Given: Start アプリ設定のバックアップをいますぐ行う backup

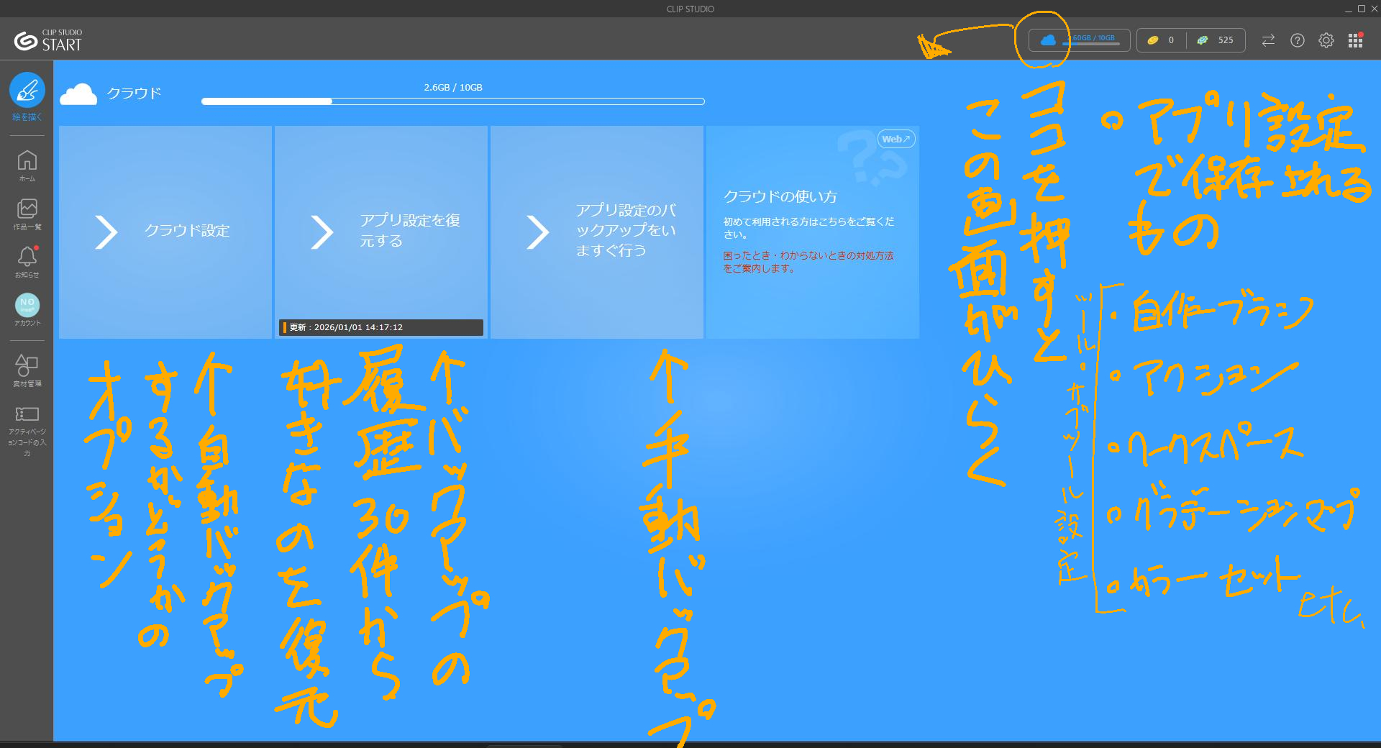Looking at the screenshot, I should (597, 231).
